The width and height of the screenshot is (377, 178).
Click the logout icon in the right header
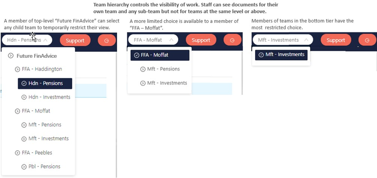367,40
